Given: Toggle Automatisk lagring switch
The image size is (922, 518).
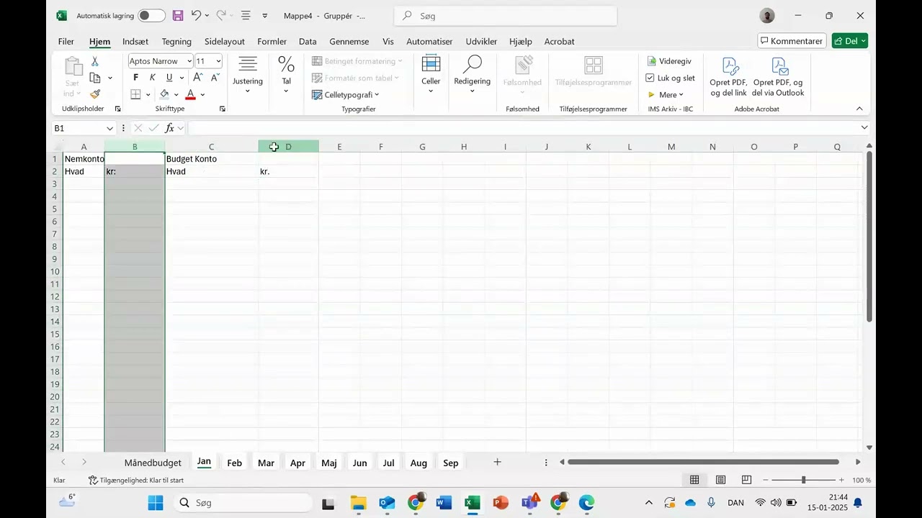Looking at the screenshot, I should [151, 15].
